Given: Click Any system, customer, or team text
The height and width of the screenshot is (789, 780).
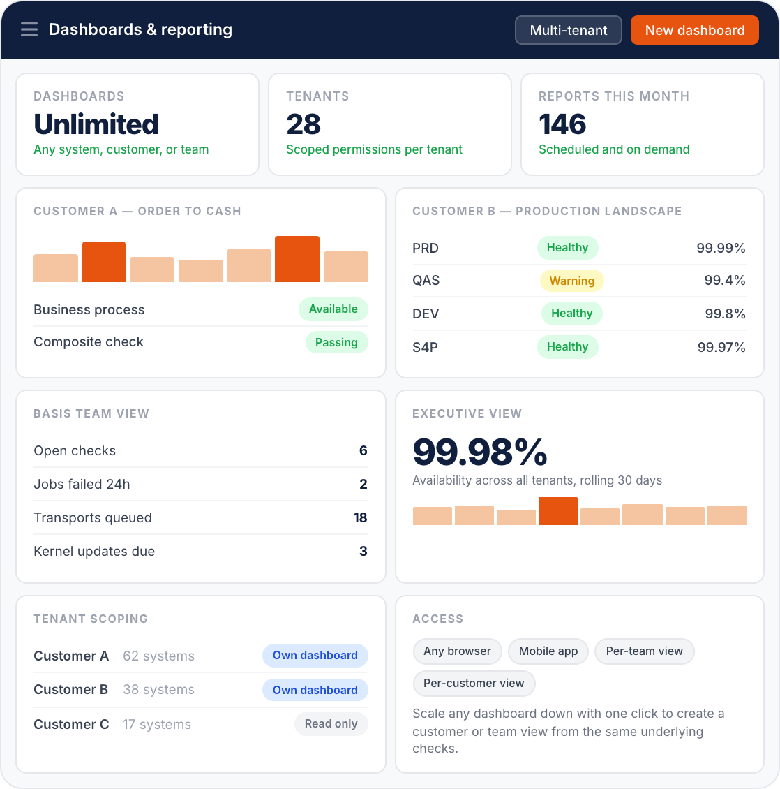Looking at the screenshot, I should [121, 149].
